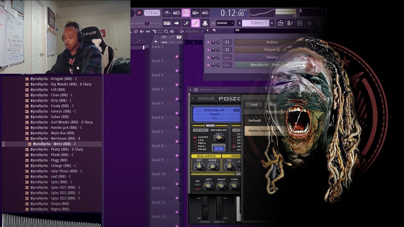Select the Pattern 1 selector

(256, 23)
